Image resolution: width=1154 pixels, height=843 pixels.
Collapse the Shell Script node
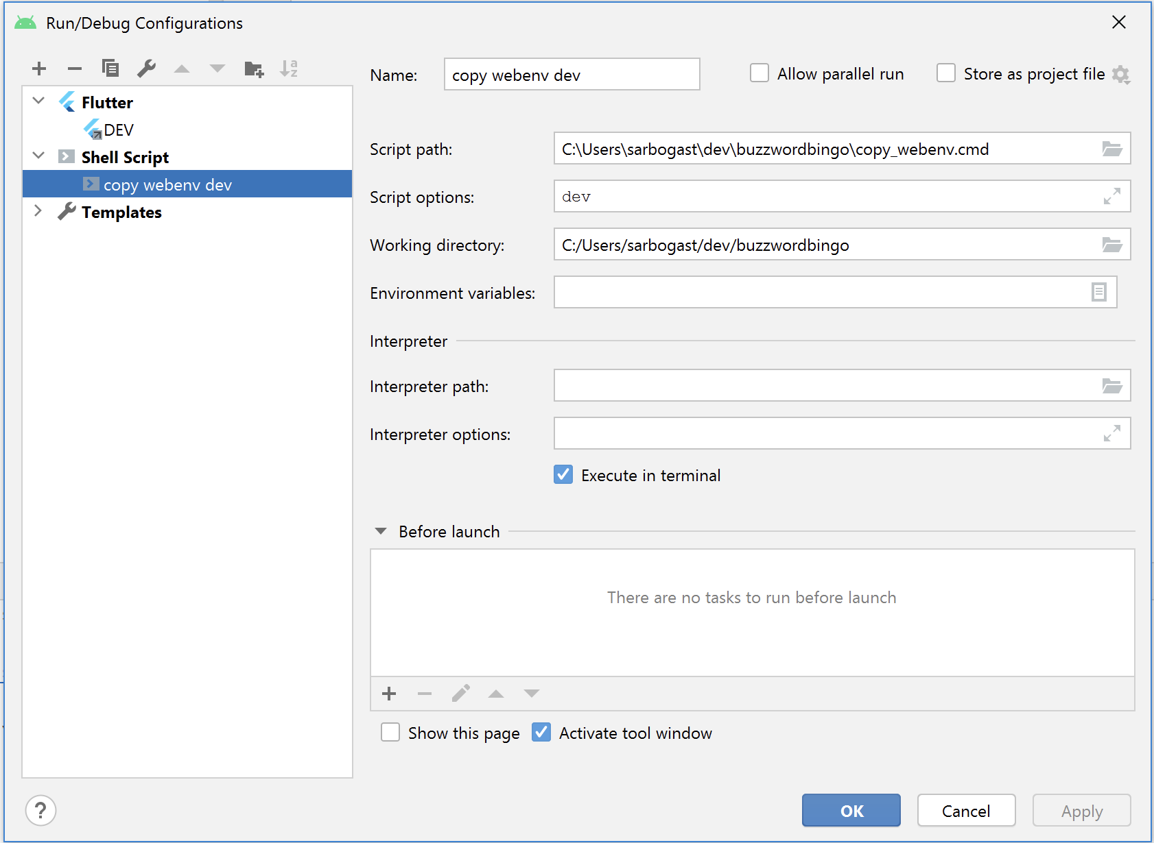pos(38,156)
